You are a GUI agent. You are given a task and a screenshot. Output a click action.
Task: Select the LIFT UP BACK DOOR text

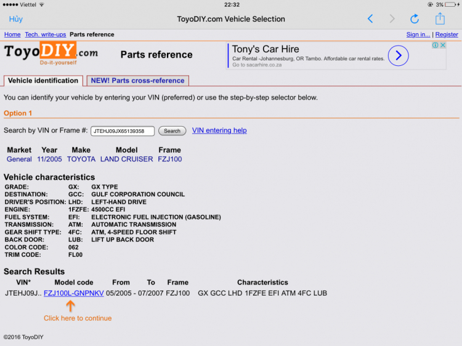(123, 239)
